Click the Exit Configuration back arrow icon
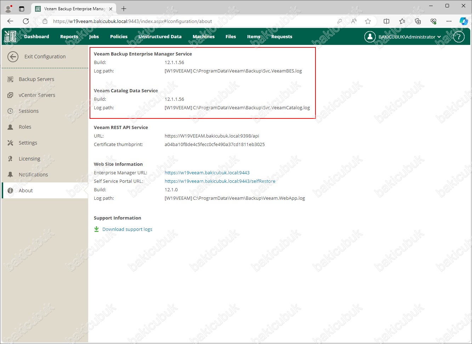Image resolution: width=472 pixels, height=344 pixels. [13, 57]
